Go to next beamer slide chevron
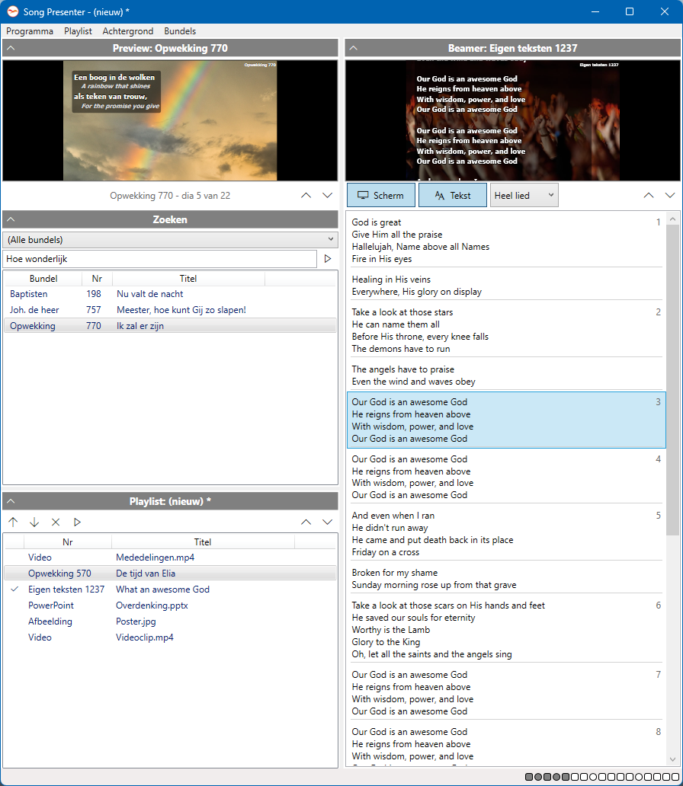 pos(670,196)
